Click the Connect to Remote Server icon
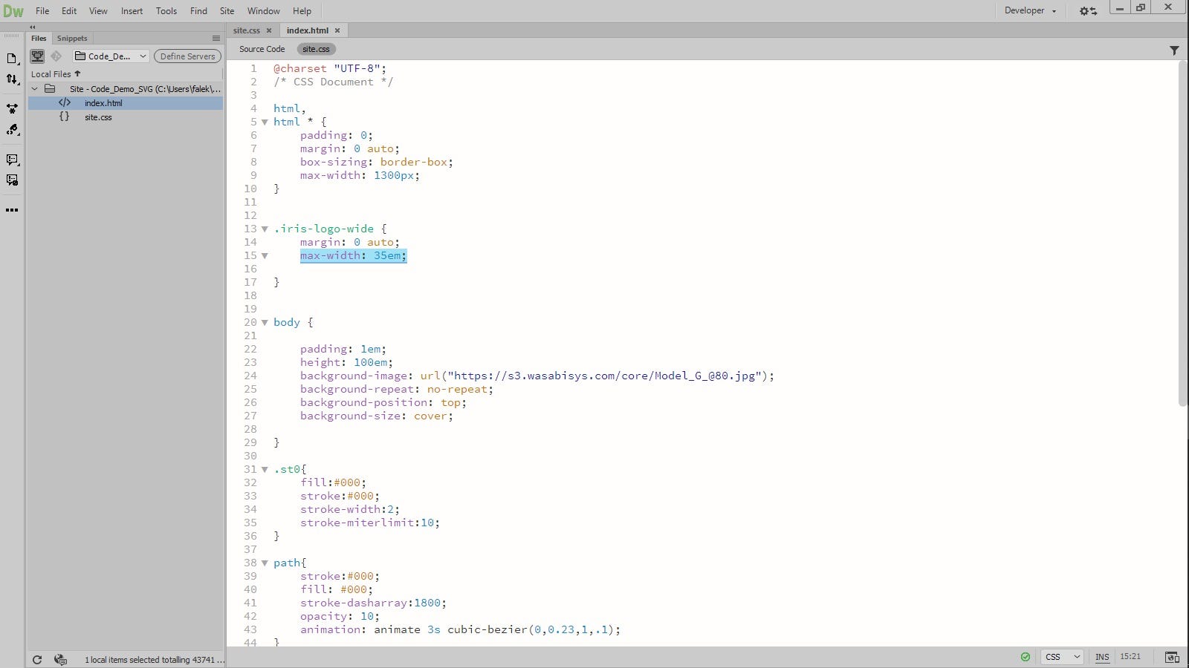This screenshot has height=668, width=1189. [37, 56]
